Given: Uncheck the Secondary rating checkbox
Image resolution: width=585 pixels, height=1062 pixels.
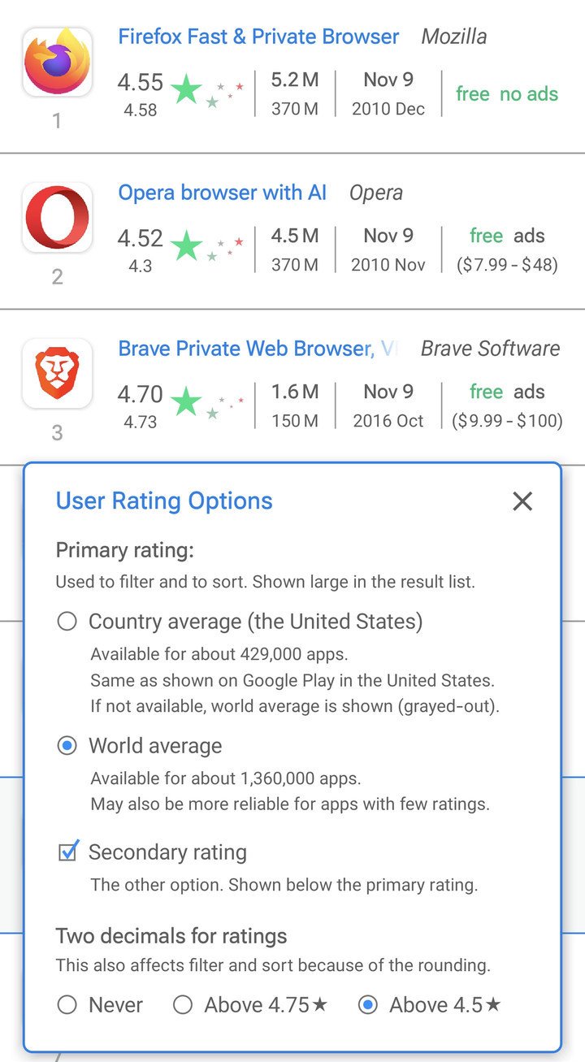Looking at the screenshot, I should click(68, 852).
